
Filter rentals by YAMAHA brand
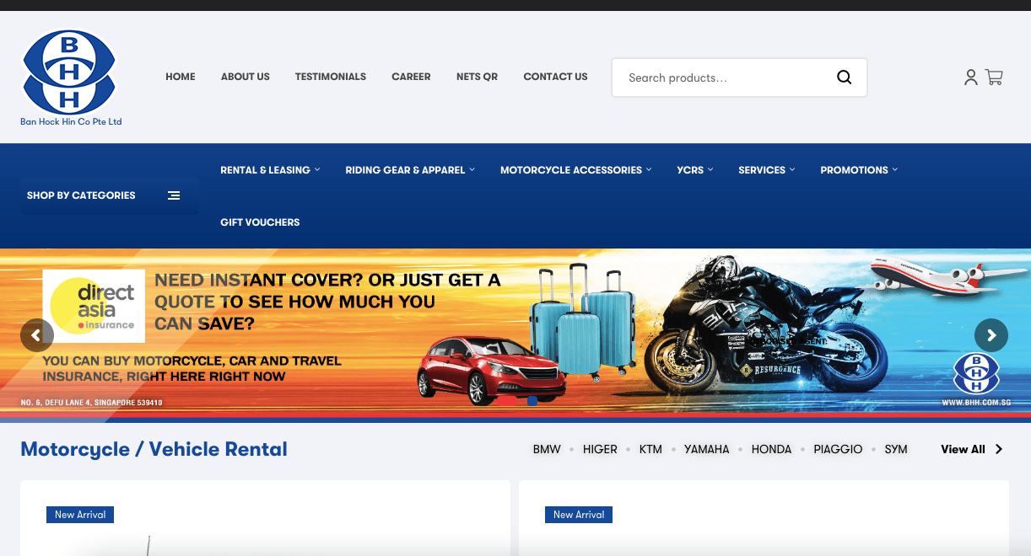[707, 449]
